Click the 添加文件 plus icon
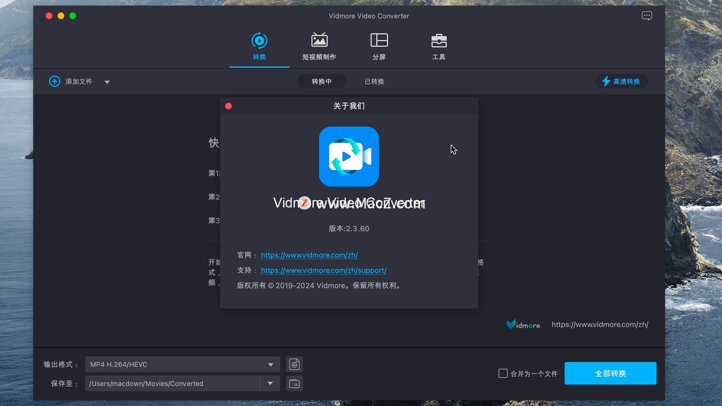 pos(55,81)
